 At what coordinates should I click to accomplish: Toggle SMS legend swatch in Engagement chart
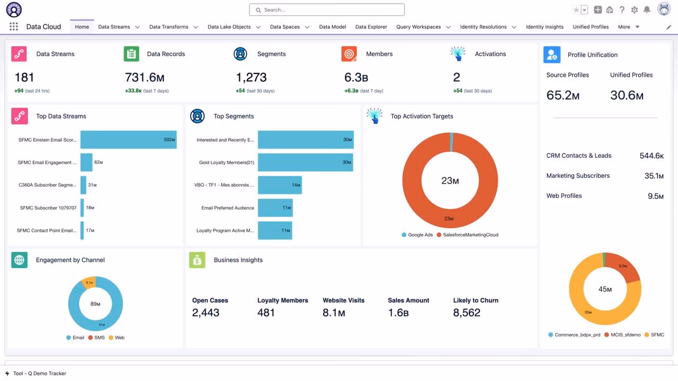91,338
